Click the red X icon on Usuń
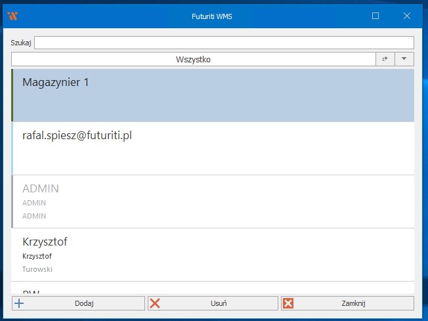This screenshot has height=321, width=428. click(155, 303)
